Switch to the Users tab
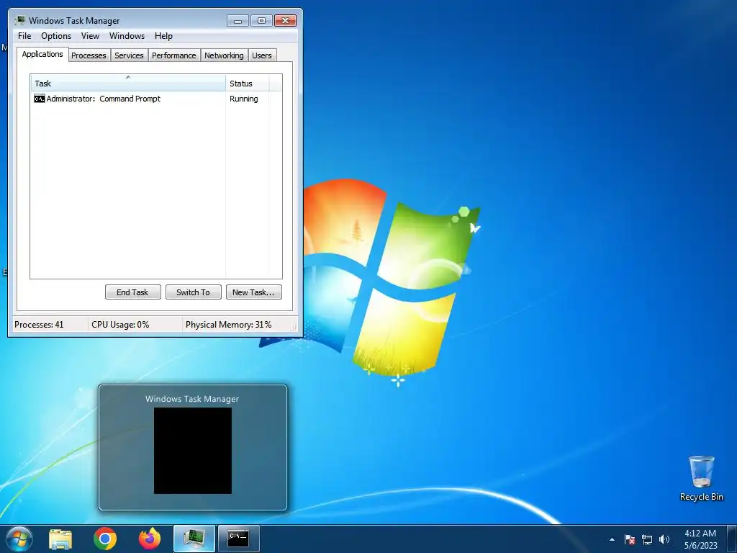Screen dimensions: 737x553 click(x=262, y=55)
